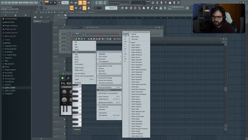Toggle Ghost channels option

109,97
